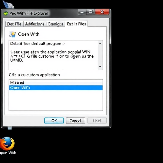Viewport: 163px width, 163px height.
Task: Select the Missred list entry
Action: (56, 82)
